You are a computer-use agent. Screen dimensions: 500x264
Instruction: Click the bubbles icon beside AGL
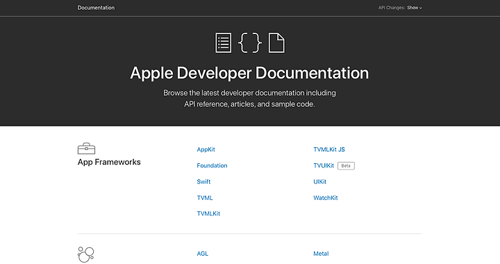tap(86, 254)
